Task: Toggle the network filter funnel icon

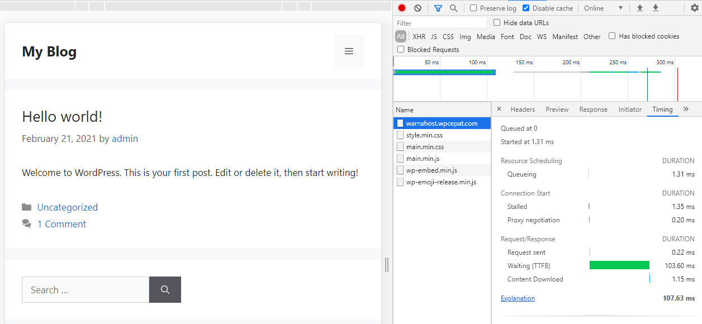Action: 438,8
